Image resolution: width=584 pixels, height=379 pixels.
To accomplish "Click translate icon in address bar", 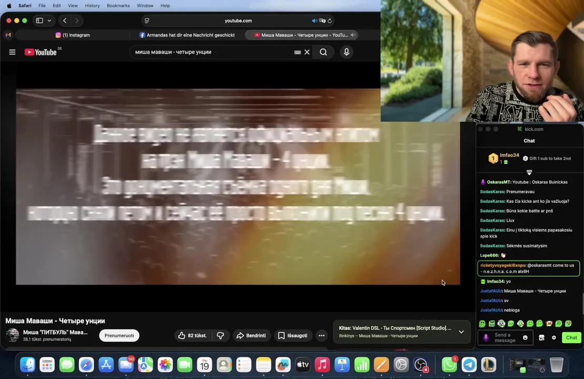I will coord(322,21).
